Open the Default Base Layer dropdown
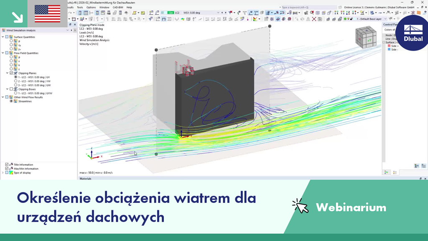 click(x=385, y=19)
